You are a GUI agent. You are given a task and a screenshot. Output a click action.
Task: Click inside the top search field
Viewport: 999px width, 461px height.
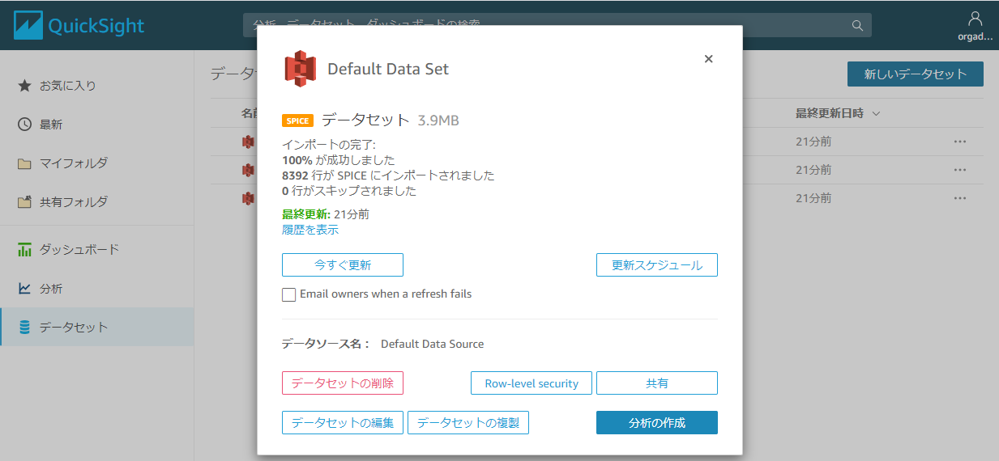tap(557, 25)
